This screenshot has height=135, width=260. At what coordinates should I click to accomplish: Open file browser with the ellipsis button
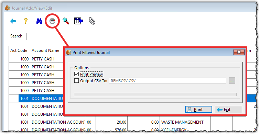232,81
